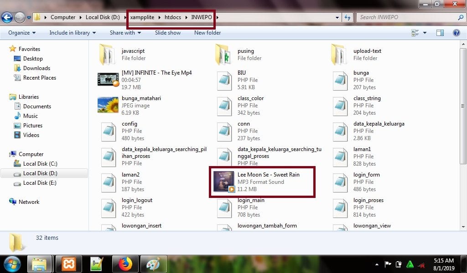The image size is (467, 273).
Task: Select the data_kepala_keluarga PHP file icon
Action: coord(340,132)
